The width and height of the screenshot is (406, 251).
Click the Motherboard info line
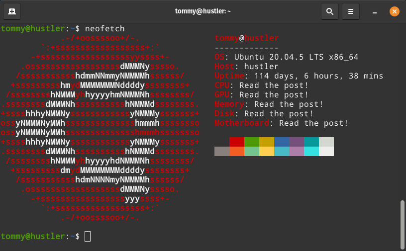coord(281,123)
